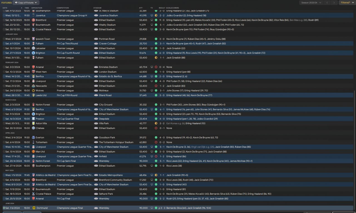Click the stadium icon beside Selhurst Park
Screen dimensions: 356x213
click(96, 194)
